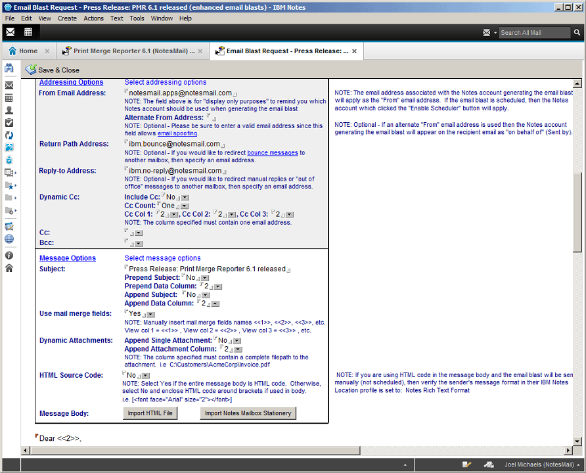Click the Home house icon in sidebar
Image resolution: width=586 pixels, height=473 pixels.
pos(9,268)
